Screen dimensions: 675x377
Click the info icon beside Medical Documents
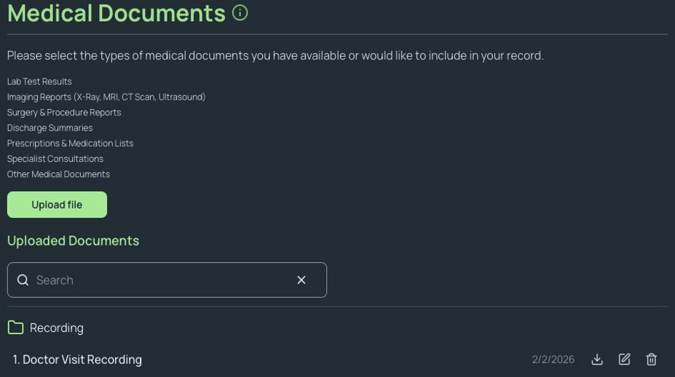tap(240, 13)
